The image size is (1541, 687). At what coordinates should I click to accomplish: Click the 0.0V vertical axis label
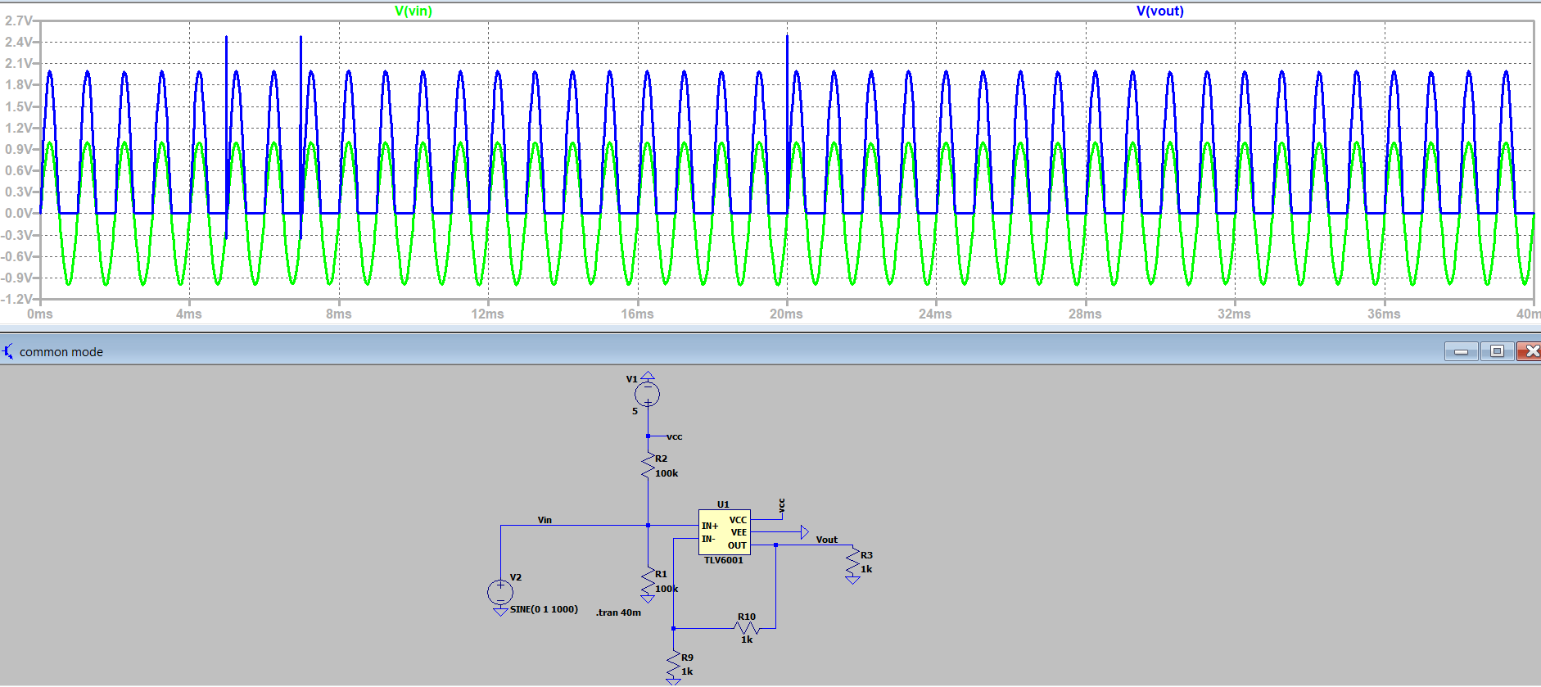19,213
